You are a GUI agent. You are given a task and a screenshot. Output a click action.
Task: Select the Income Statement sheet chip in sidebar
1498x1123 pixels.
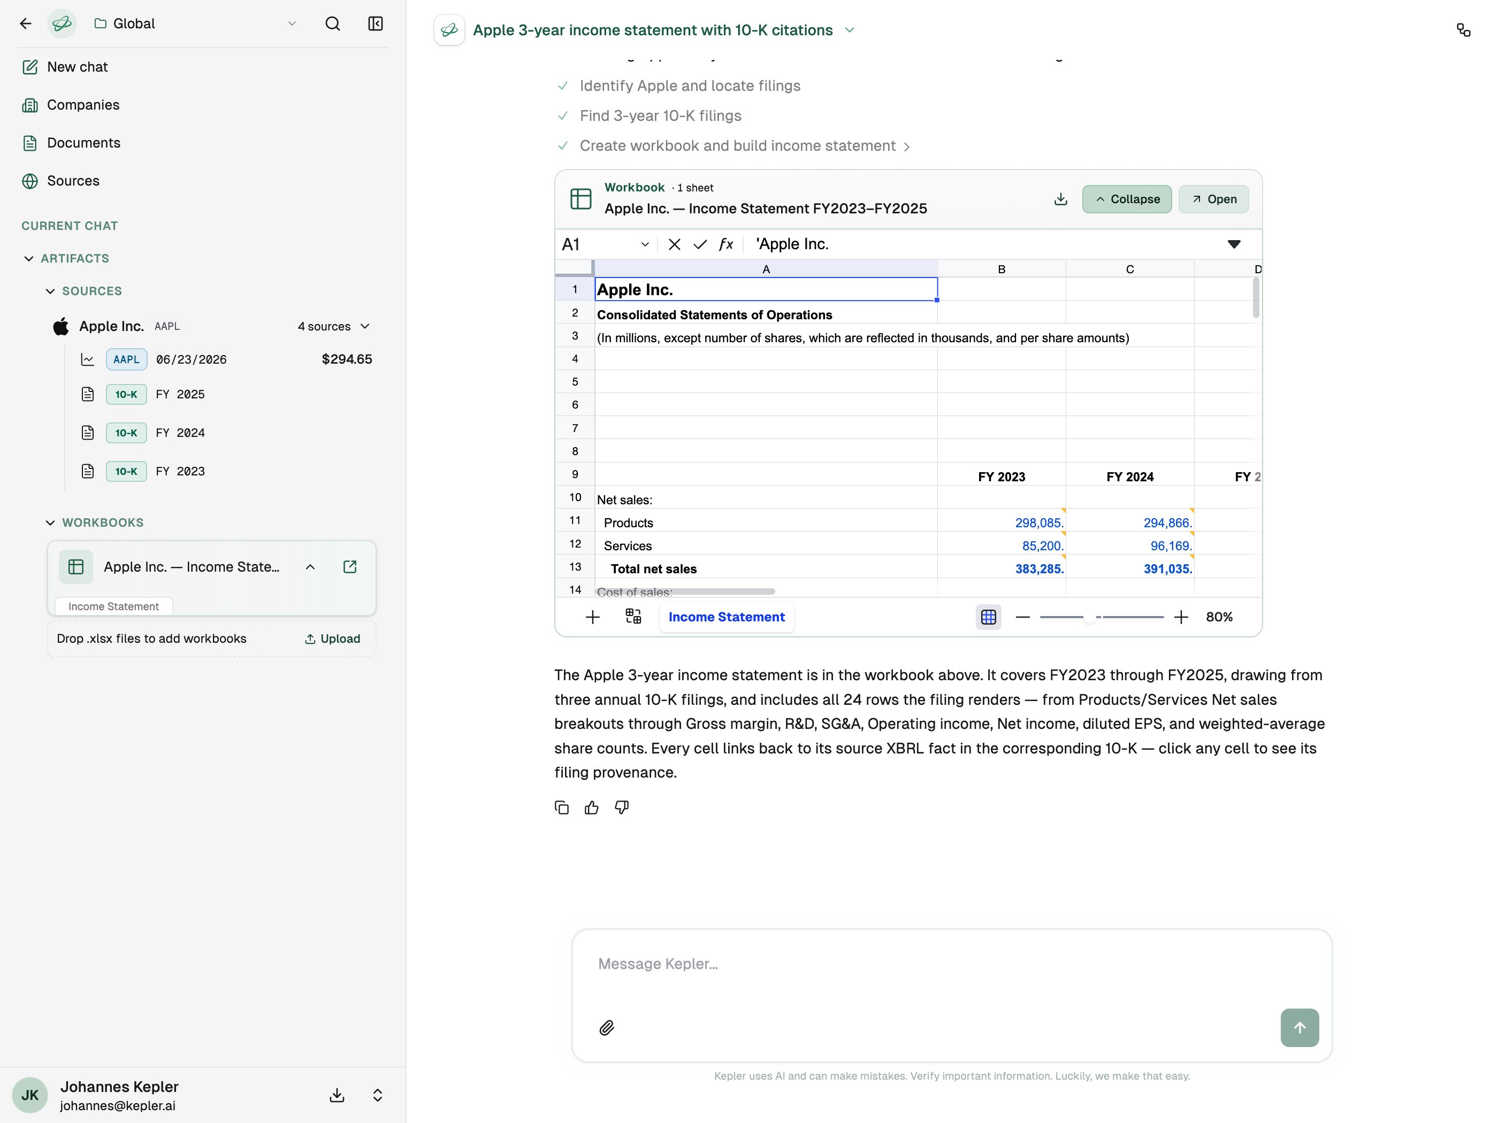click(x=114, y=606)
